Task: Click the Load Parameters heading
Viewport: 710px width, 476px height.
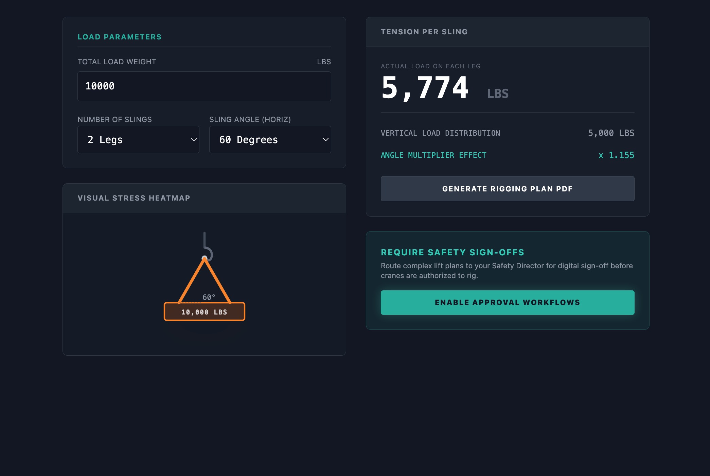Action: point(120,37)
